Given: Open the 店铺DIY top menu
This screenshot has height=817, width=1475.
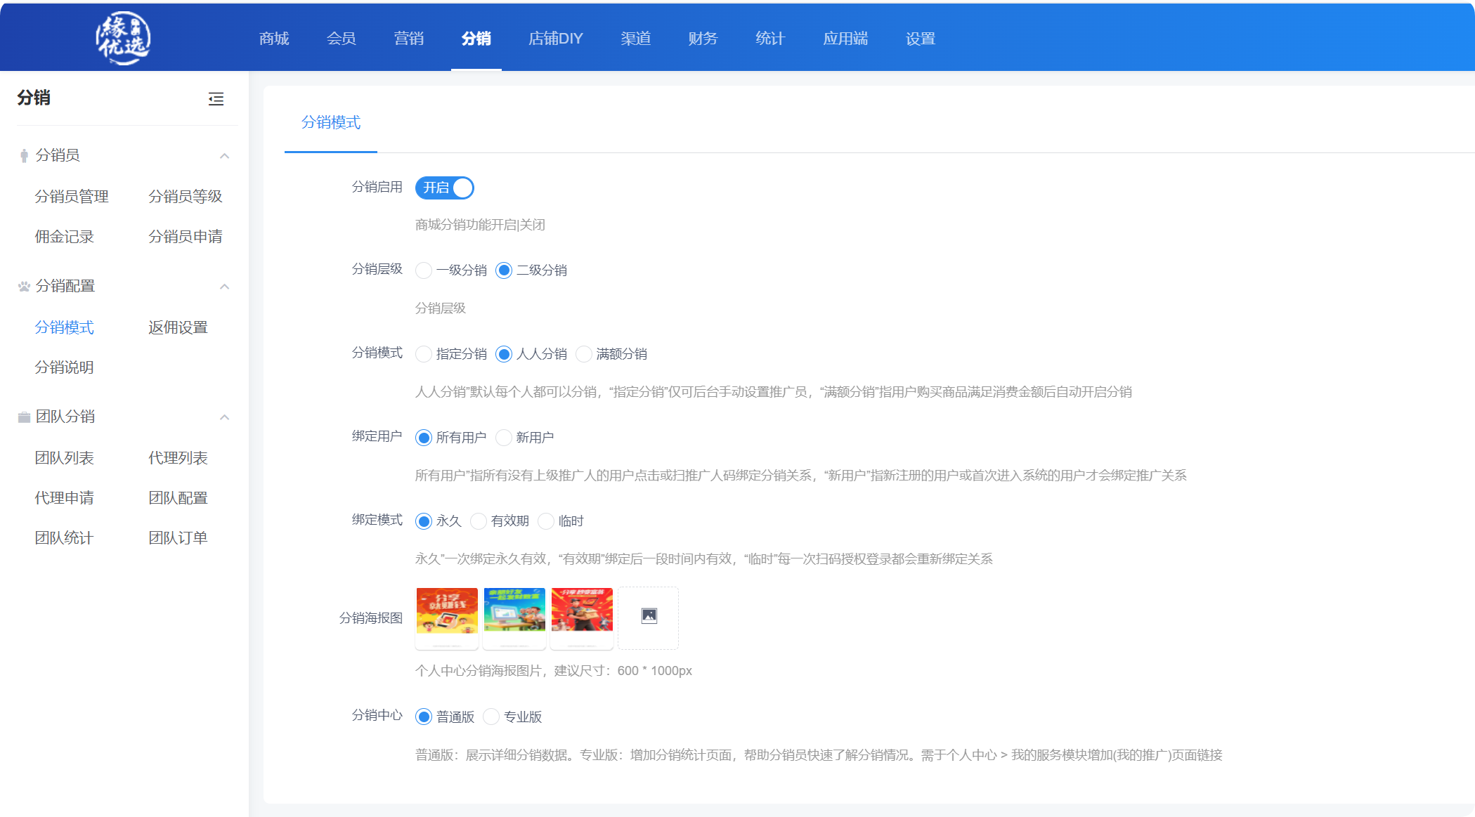Looking at the screenshot, I should click(555, 39).
